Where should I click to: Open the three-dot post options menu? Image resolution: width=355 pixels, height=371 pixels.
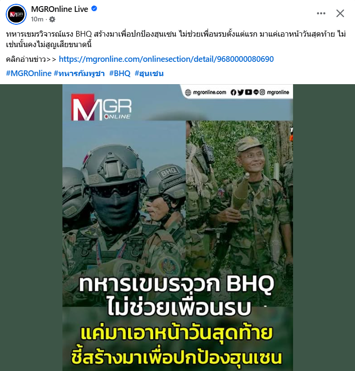click(321, 13)
